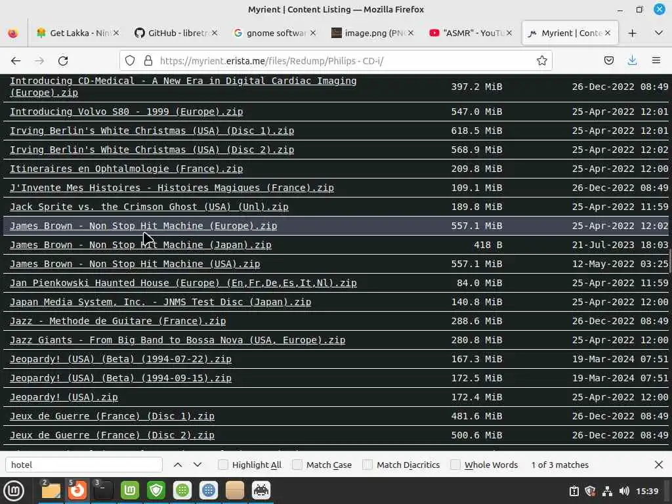Image resolution: width=672 pixels, height=504 pixels.
Task: Jump to next find match
Action: [198, 465]
